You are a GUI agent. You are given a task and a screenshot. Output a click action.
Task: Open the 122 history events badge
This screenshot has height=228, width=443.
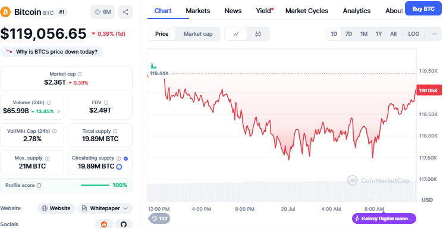(159, 218)
